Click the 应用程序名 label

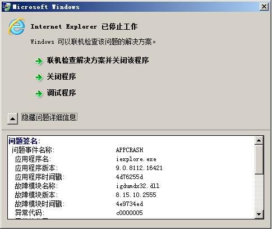[x=33, y=159]
